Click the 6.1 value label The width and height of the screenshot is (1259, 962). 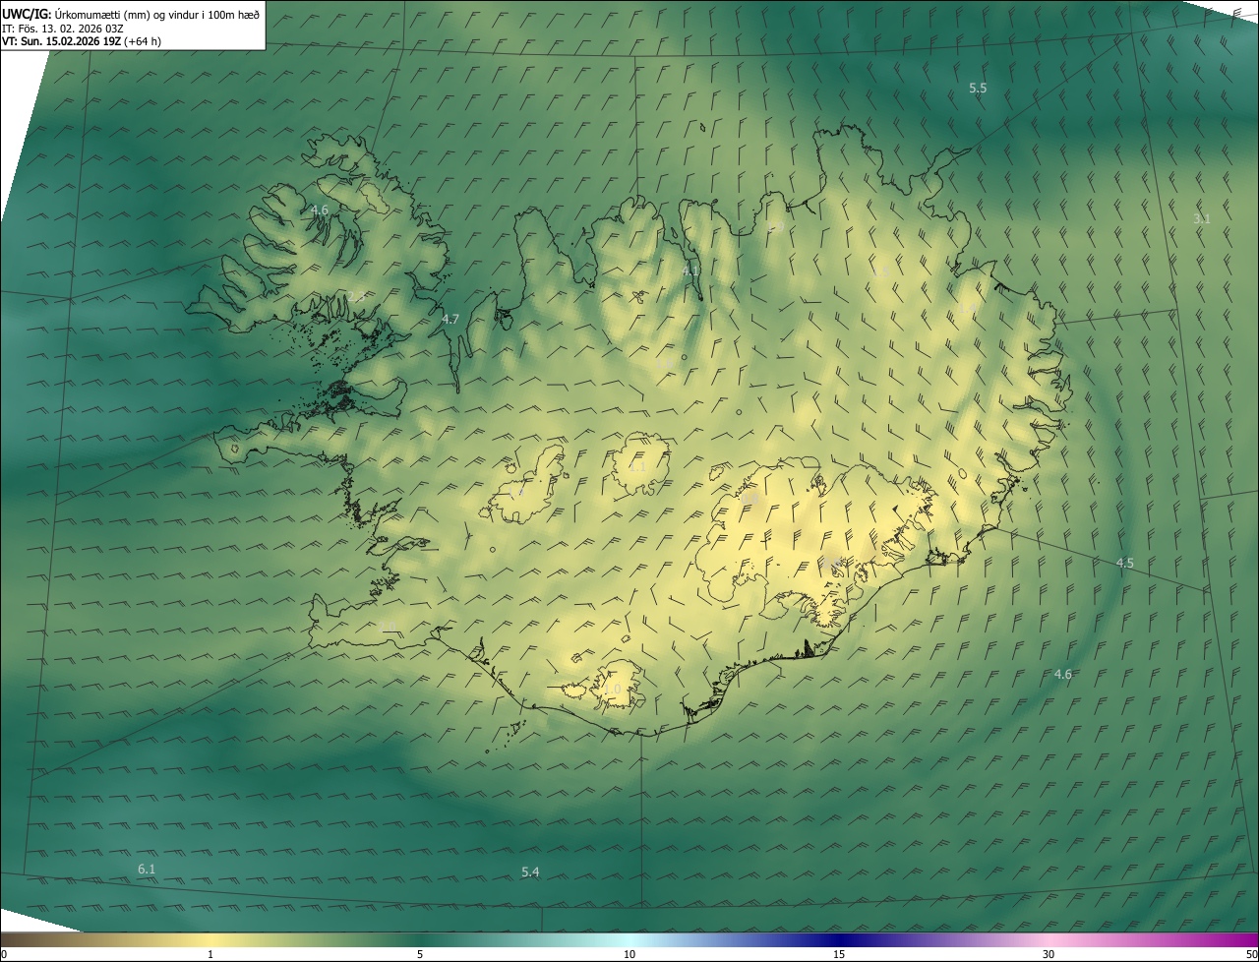(x=147, y=869)
